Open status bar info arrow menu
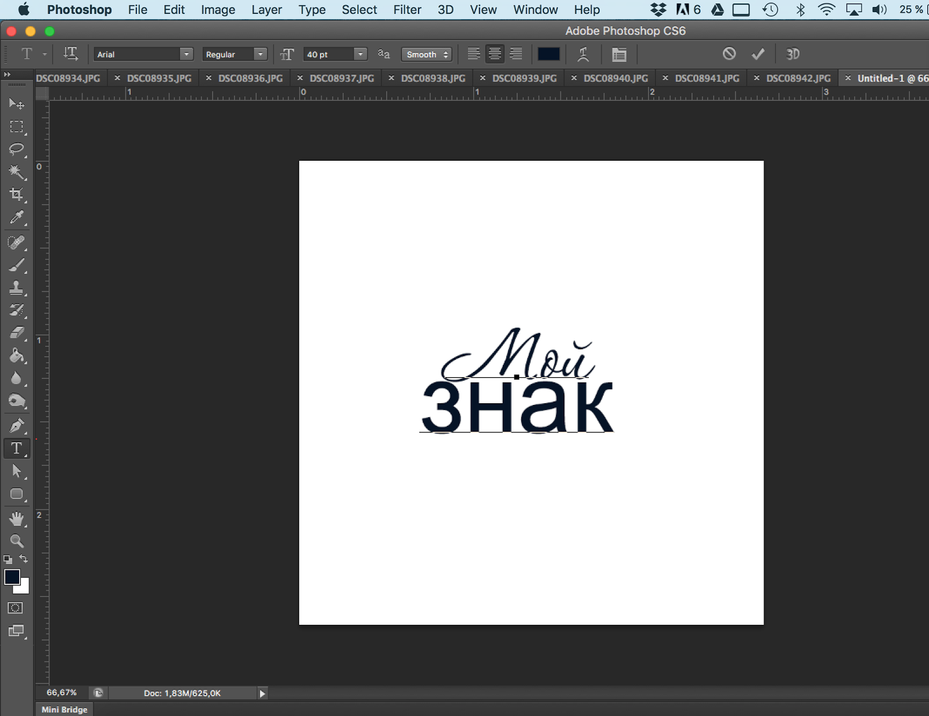This screenshot has height=716, width=929. pyautogui.click(x=262, y=693)
